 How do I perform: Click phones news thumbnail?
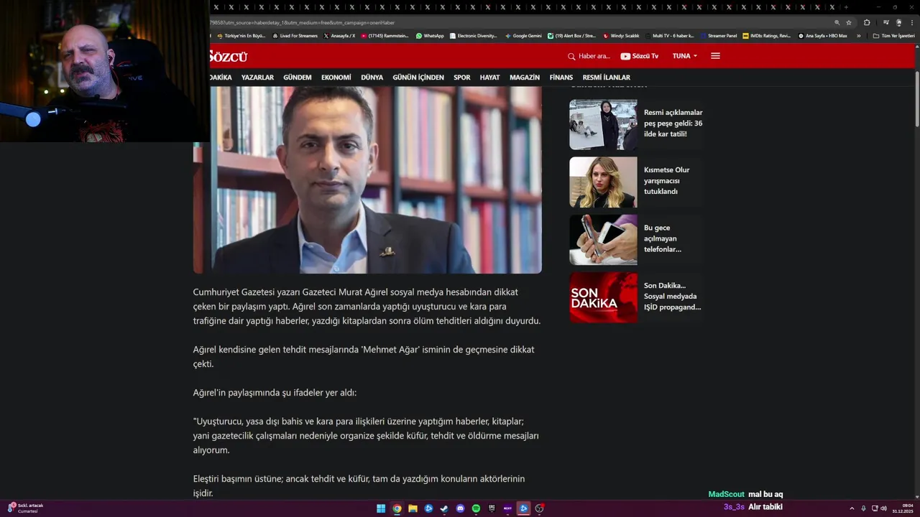click(603, 240)
